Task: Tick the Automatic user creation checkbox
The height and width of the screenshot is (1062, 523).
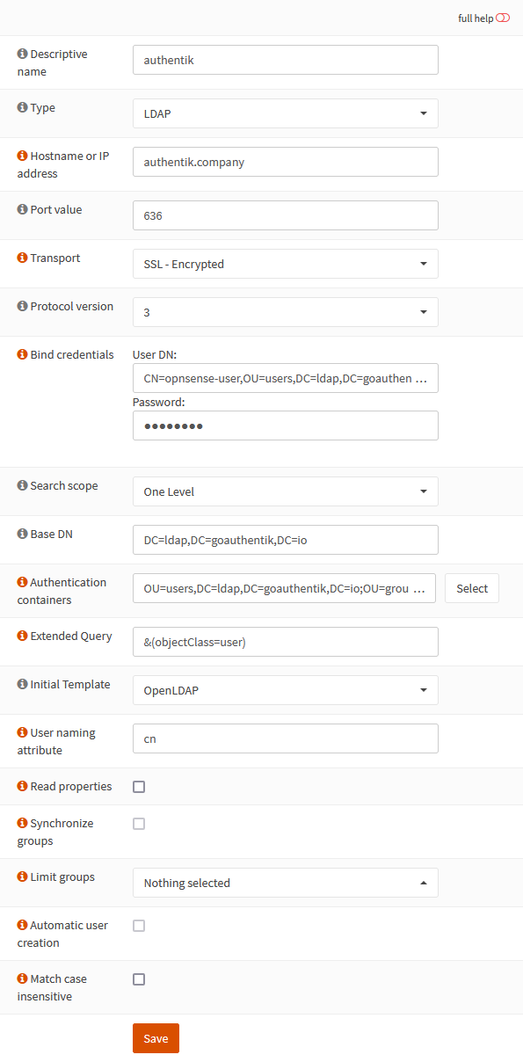Action: click(139, 926)
